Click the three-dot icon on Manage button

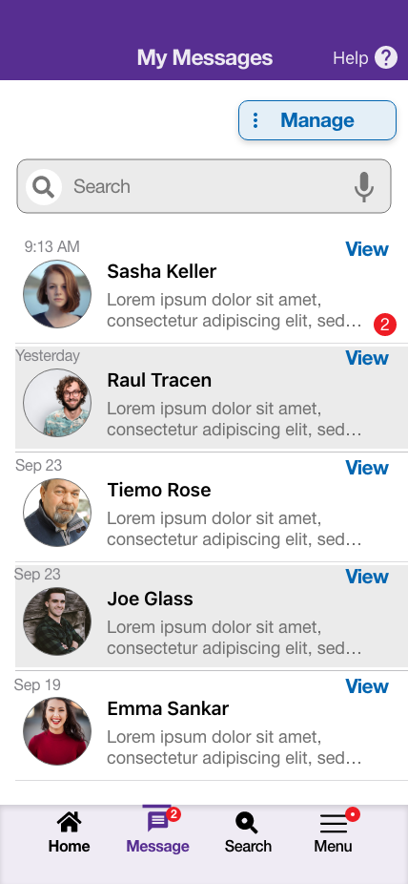click(x=255, y=120)
